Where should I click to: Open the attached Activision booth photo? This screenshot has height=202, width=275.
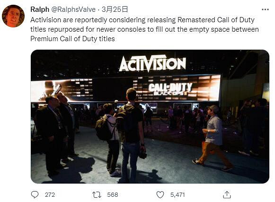(x=150, y=116)
